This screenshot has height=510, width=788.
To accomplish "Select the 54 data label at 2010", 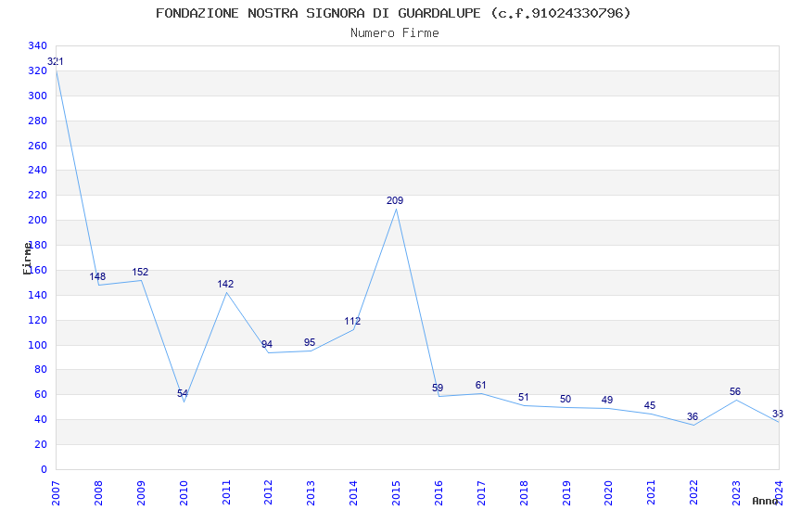I will click(183, 394).
